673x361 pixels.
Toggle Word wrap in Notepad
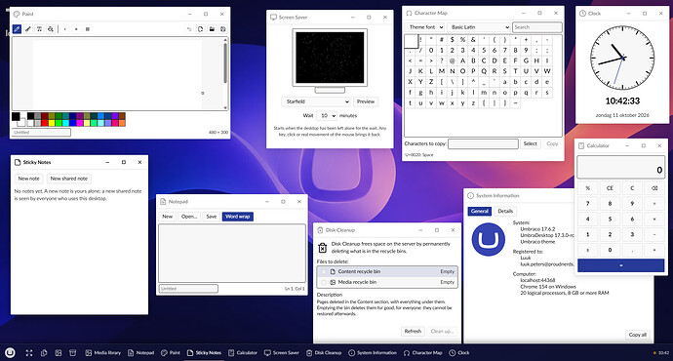point(238,217)
